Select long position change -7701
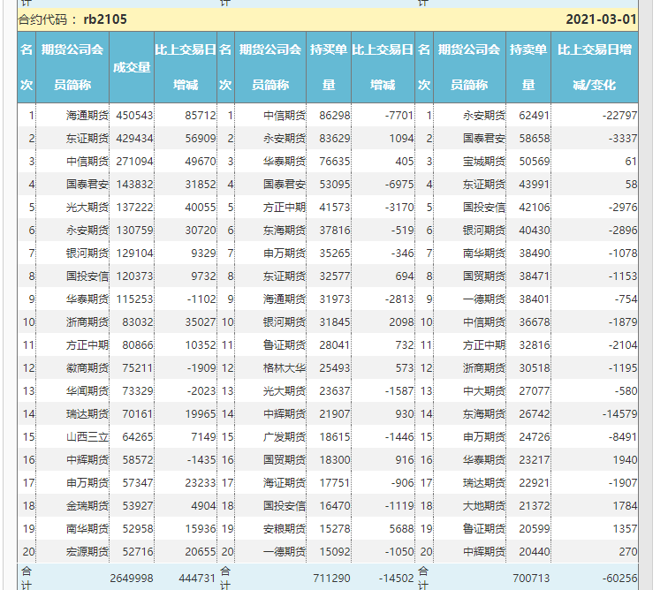 point(399,116)
